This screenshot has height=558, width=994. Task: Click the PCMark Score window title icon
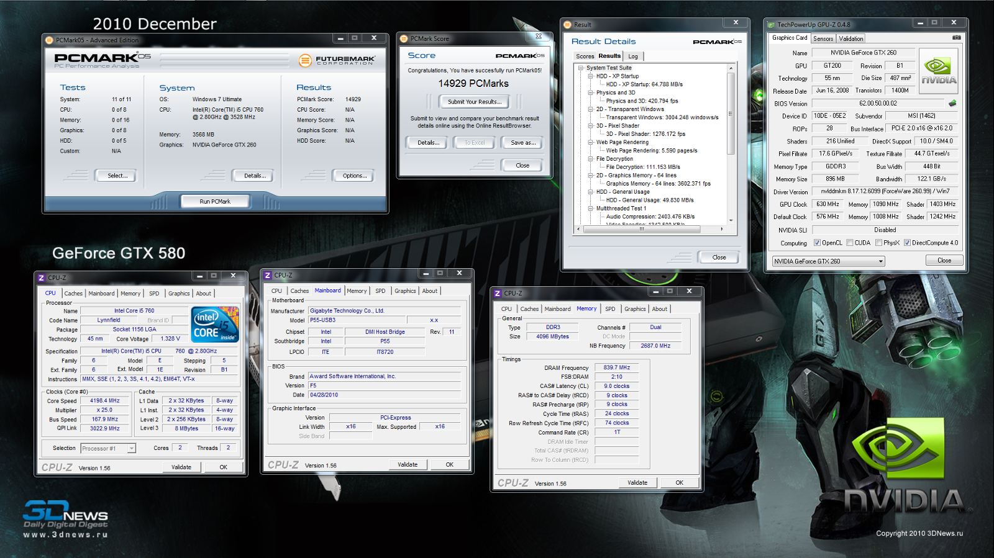point(404,38)
